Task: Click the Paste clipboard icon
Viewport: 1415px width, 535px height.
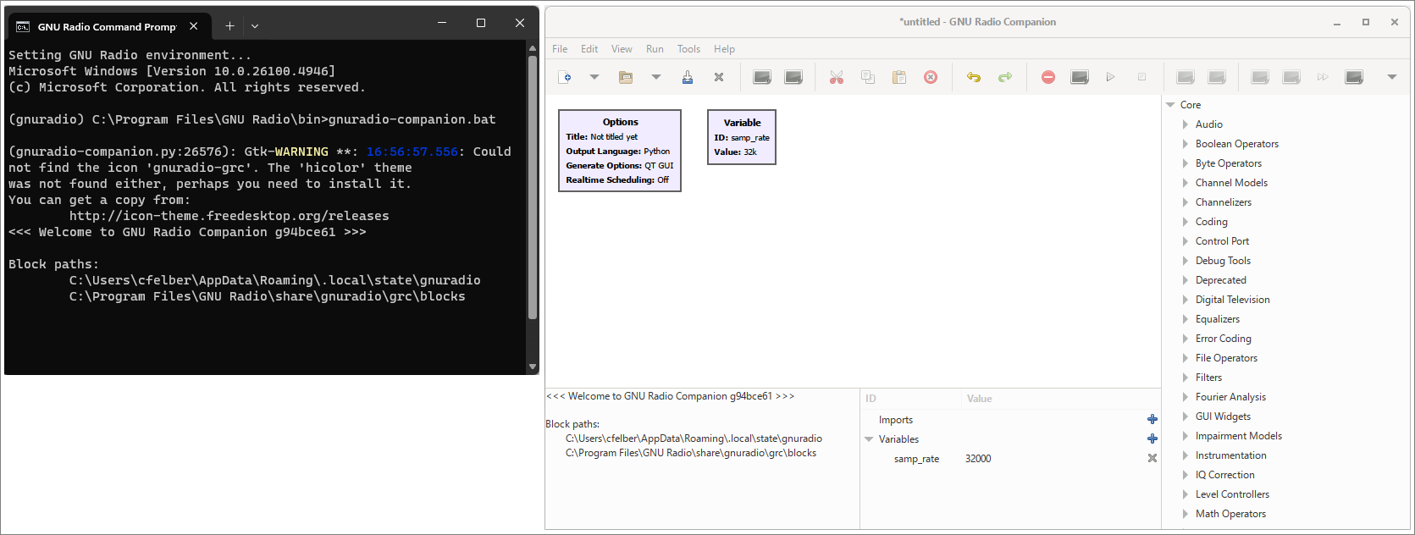Action: point(899,77)
